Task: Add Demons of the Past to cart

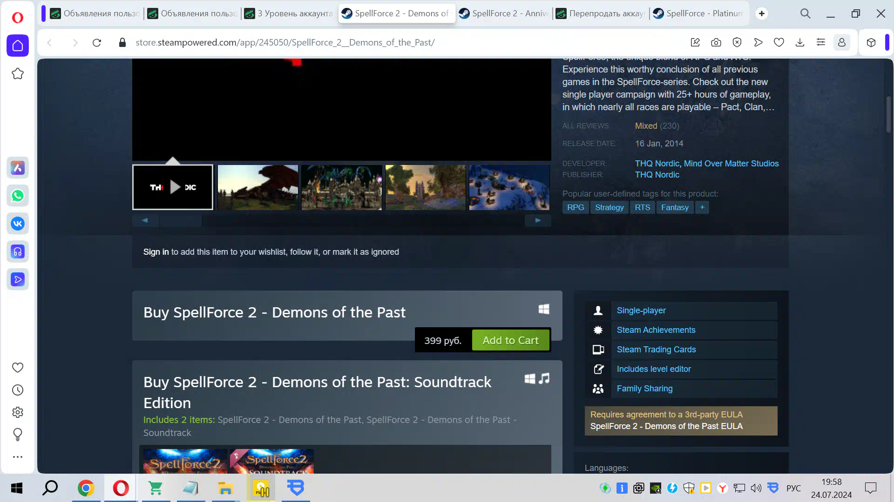Action: point(511,340)
